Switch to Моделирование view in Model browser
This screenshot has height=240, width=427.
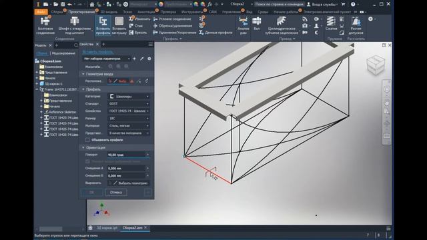(63, 53)
